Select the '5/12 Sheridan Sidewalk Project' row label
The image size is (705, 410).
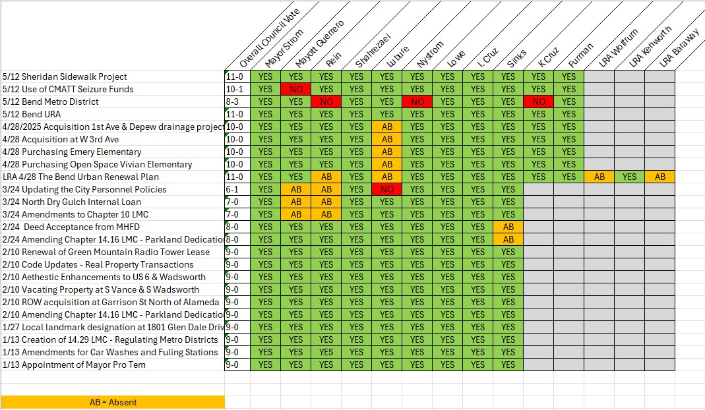coord(112,77)
